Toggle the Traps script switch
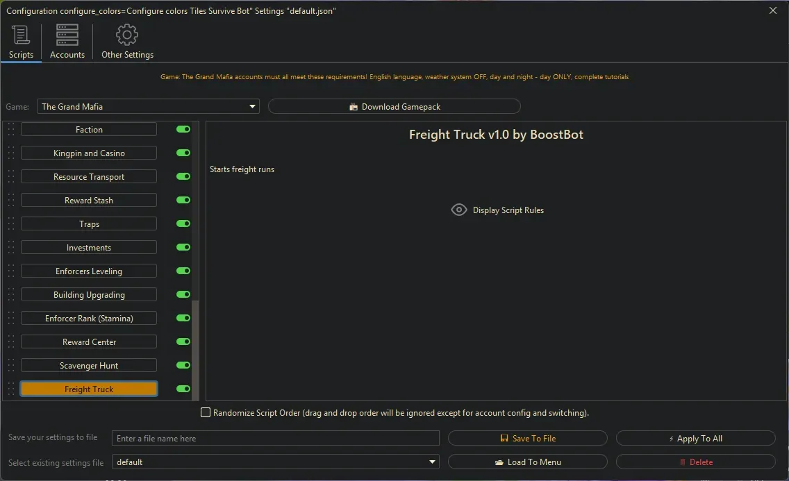 point(183,223)
